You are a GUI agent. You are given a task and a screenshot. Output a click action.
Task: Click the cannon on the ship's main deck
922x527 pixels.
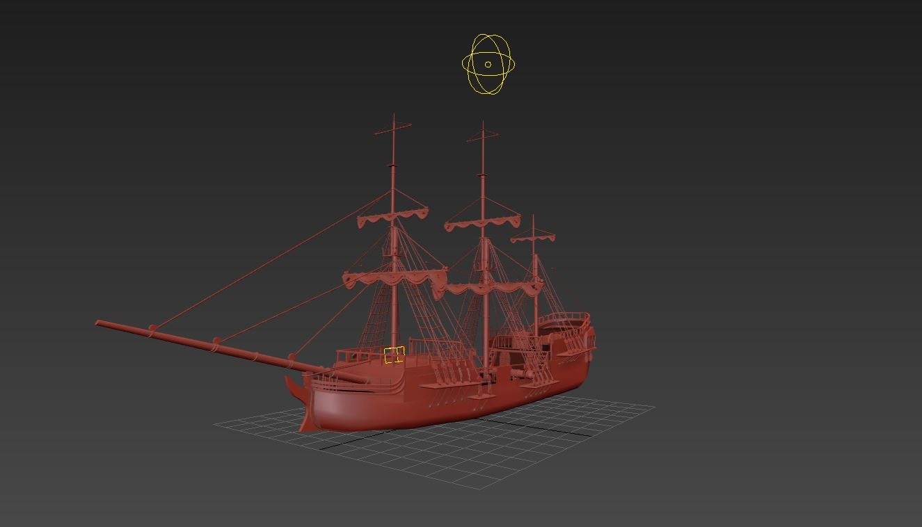530,376
